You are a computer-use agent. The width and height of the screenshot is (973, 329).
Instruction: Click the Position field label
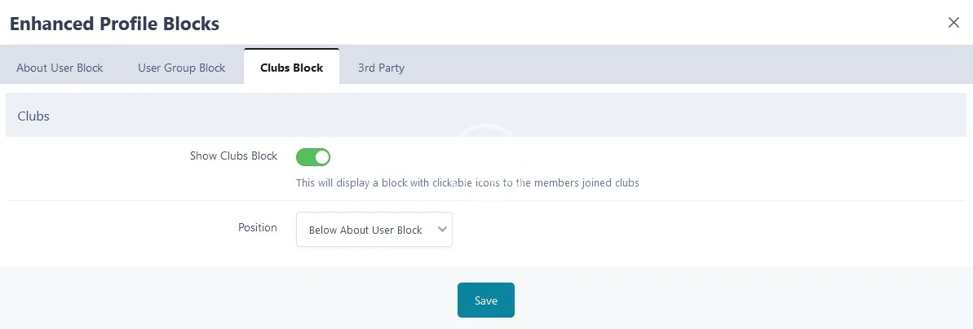[257, 228]
